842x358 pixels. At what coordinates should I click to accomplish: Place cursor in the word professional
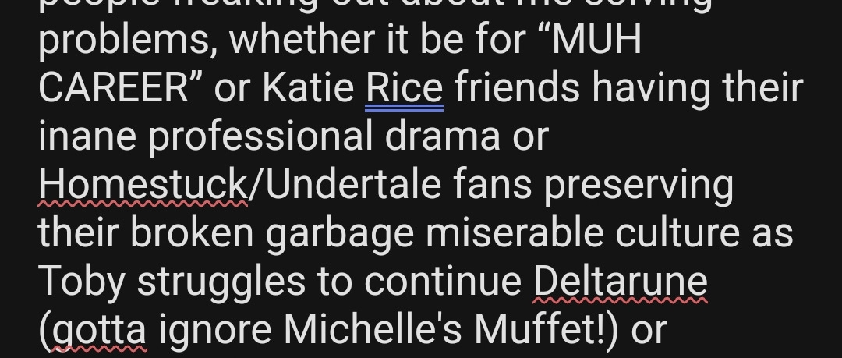(x=260, y=136)
